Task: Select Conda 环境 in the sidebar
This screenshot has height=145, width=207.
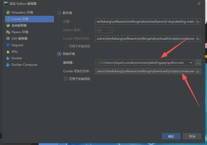Action: click(x=29, y=19)
